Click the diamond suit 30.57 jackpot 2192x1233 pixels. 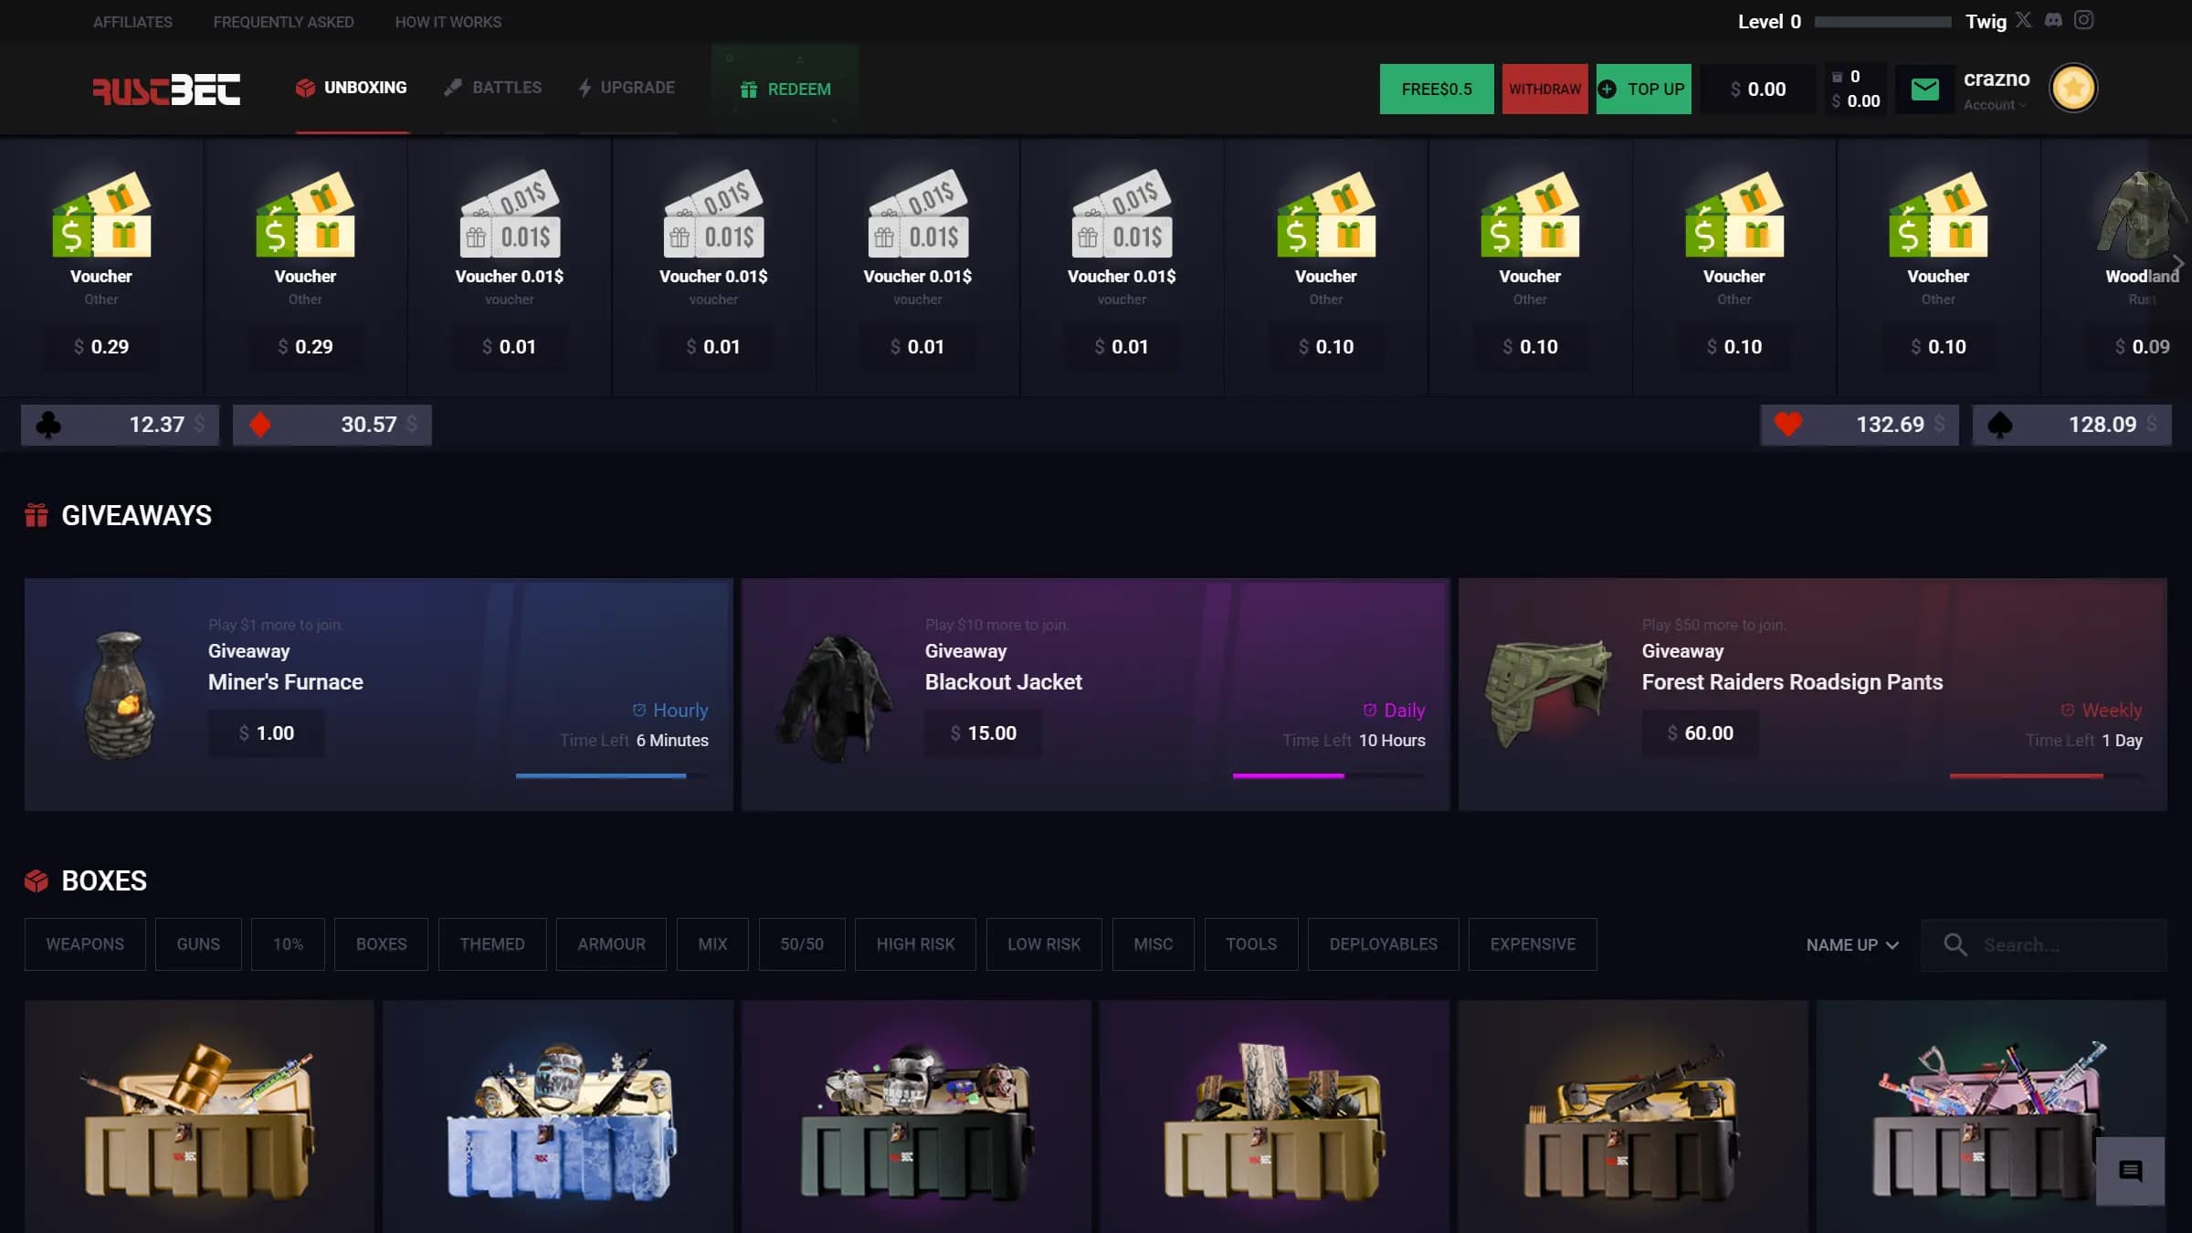click(332, 425)
